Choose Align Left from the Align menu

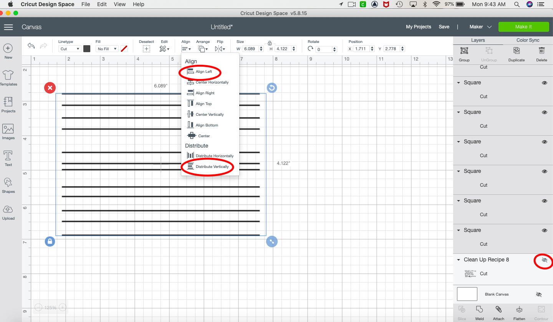(200, 72)
